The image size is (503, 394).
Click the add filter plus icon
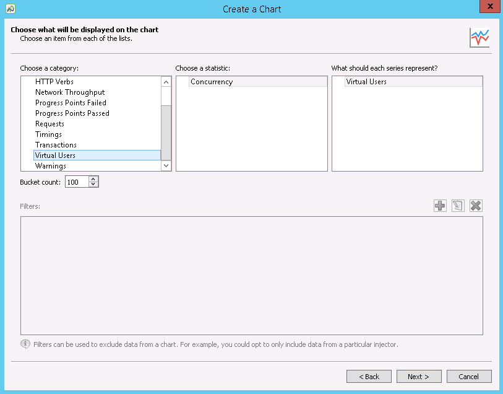440,206
